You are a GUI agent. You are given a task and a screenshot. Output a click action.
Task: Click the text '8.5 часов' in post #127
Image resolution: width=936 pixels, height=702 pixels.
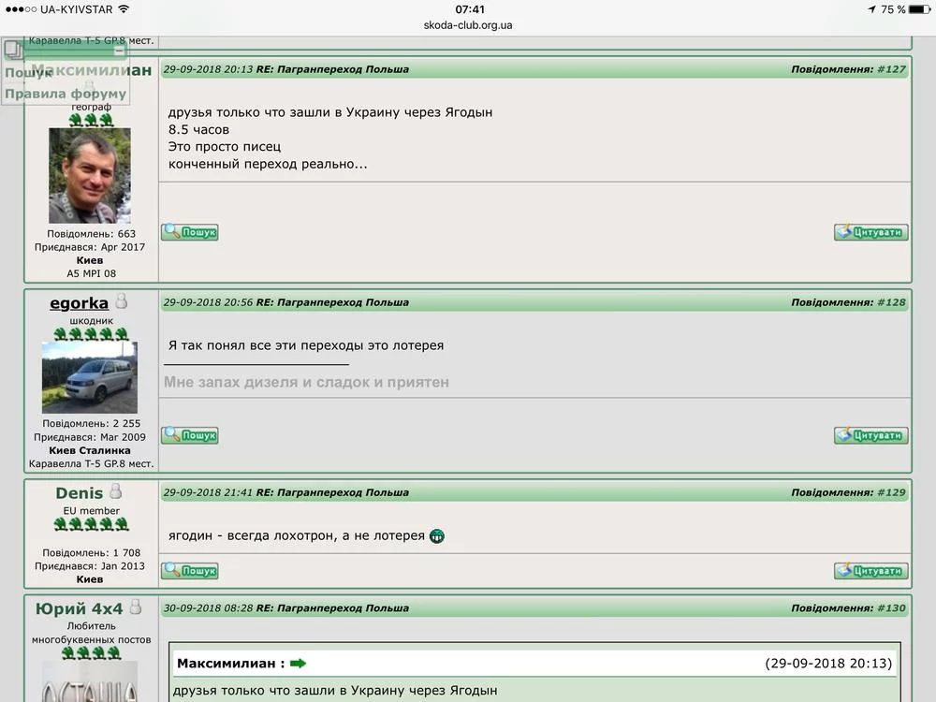(x=198, y=129)
